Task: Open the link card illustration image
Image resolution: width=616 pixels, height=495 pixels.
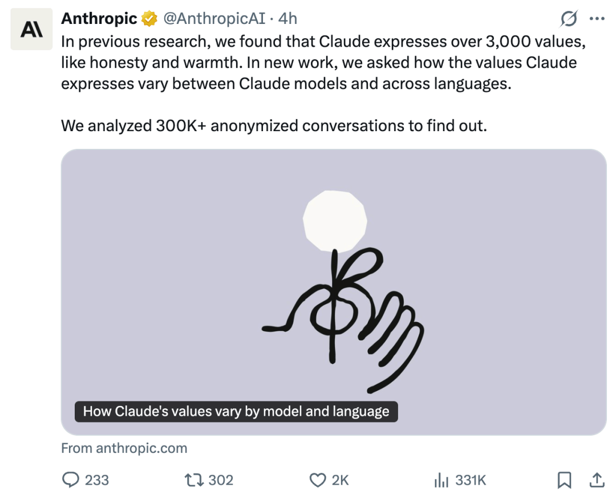Action: click(334, 292)
